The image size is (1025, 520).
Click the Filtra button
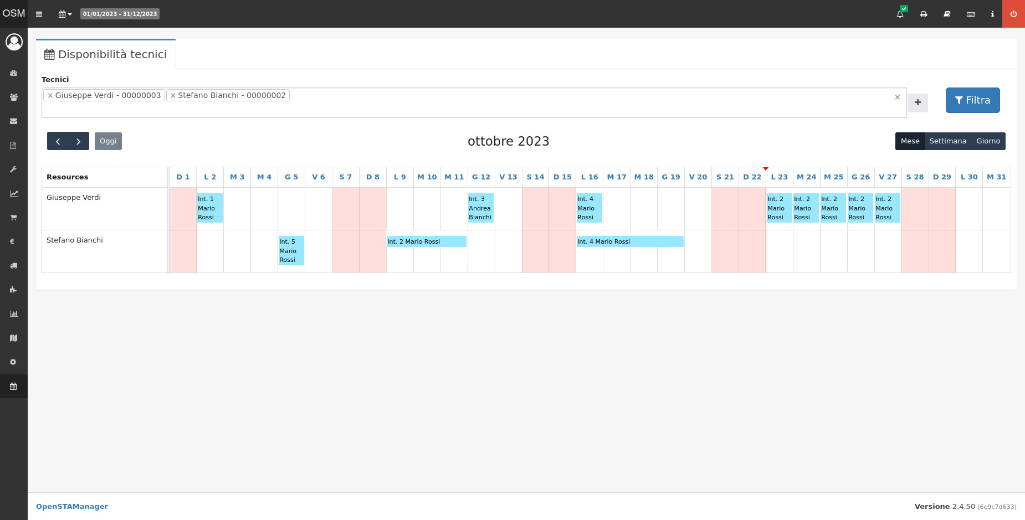[x=972, y=100]
